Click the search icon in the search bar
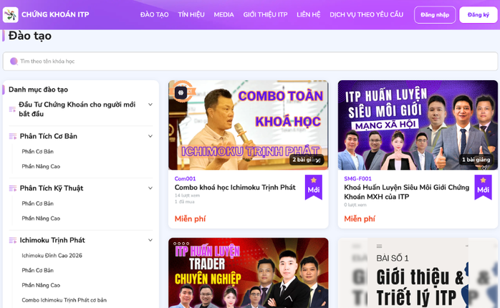This screenshot has height=308, width=500. tap(14, 62)
